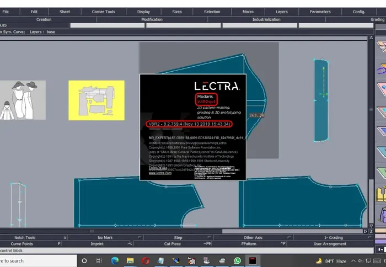The image size is (386, 267).
Task: Switch to the Grading tab
Action: click(377, 19)
